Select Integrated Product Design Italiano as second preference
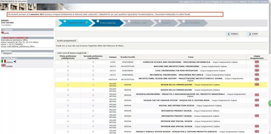Screen dimensions: 271x134 coord(93,111)
